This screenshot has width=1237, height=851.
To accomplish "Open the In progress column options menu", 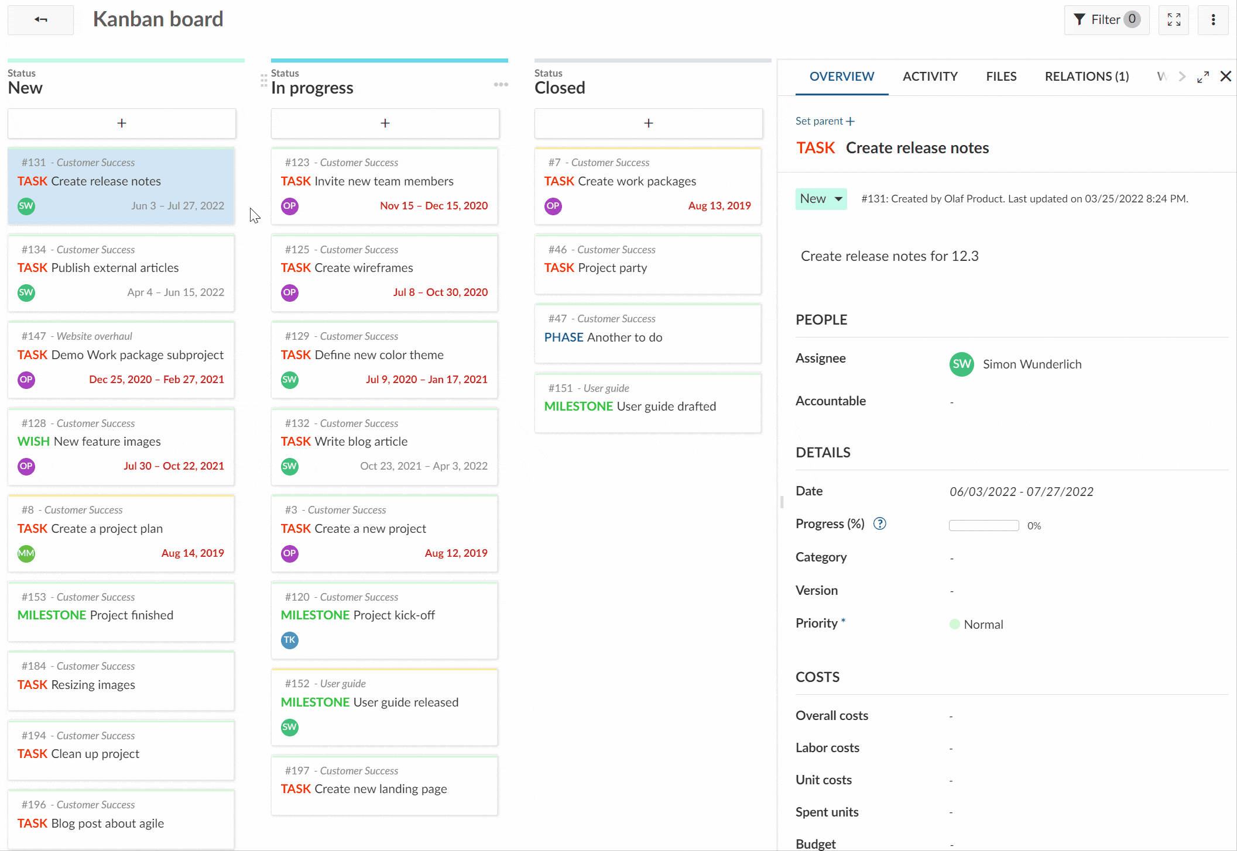I will point(501,84).
